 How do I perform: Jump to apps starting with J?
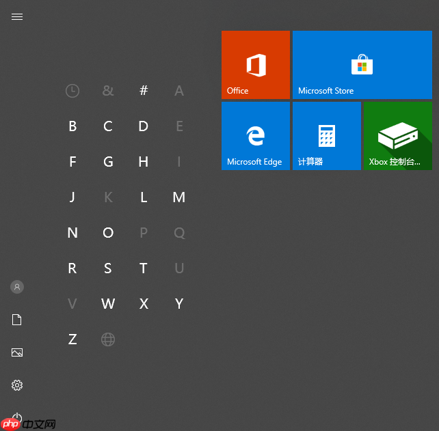72,197
